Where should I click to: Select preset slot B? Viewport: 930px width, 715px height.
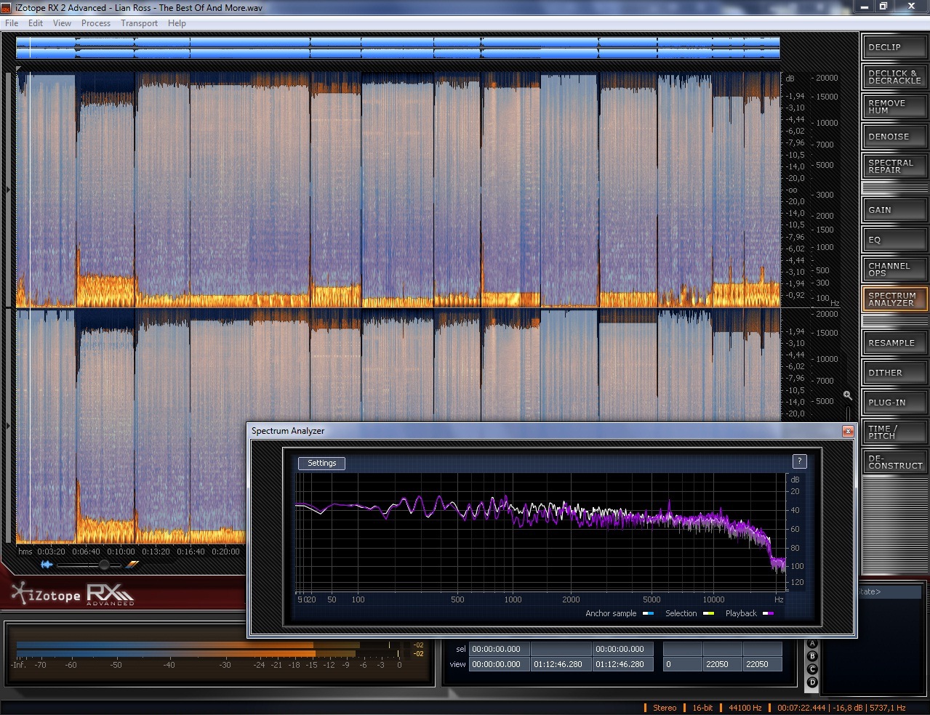(x=812, y=656)
